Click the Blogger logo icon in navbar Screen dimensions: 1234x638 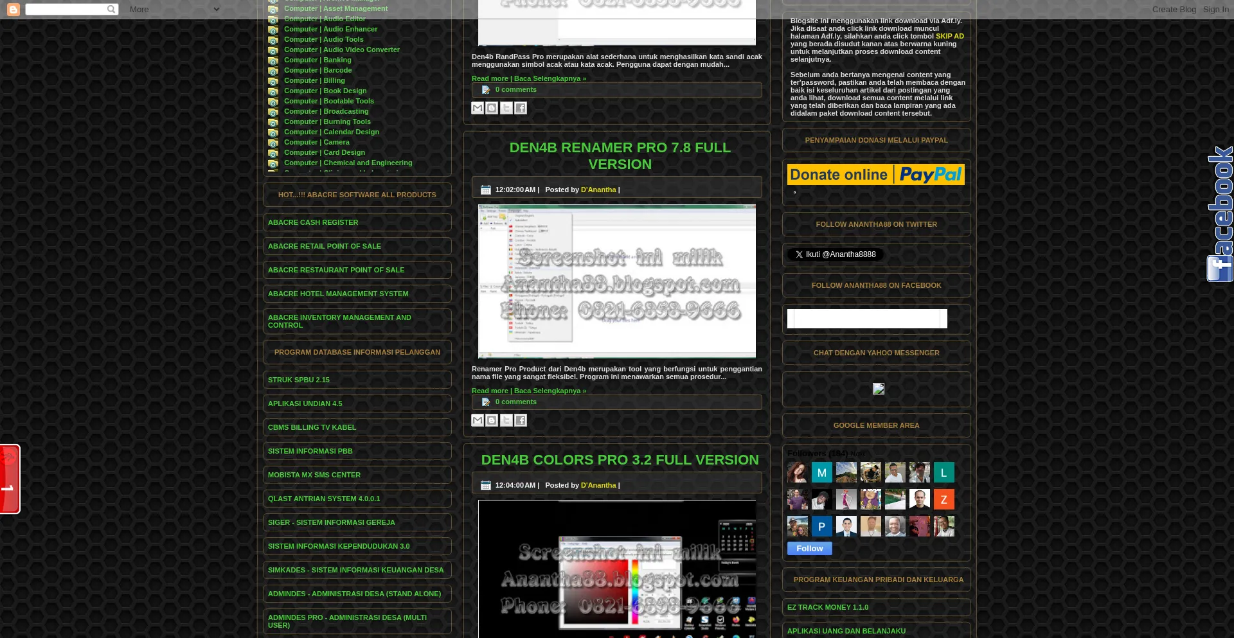[13, 9]
